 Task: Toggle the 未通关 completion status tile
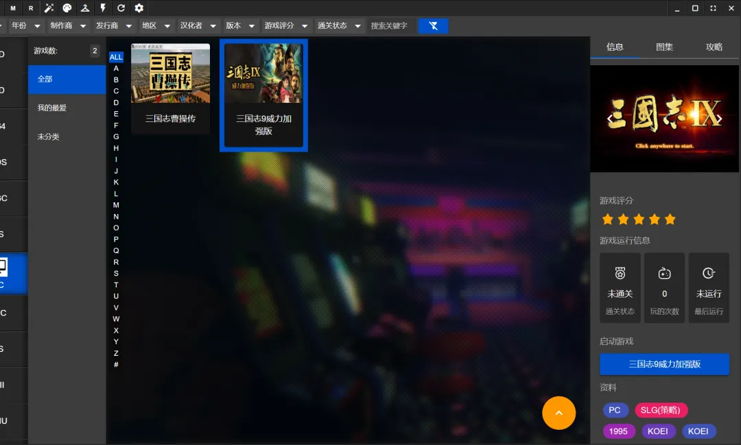coord(620,288)
